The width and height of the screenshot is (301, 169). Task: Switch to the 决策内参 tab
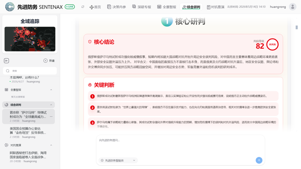pyautogui.click(x=116, y=7)
